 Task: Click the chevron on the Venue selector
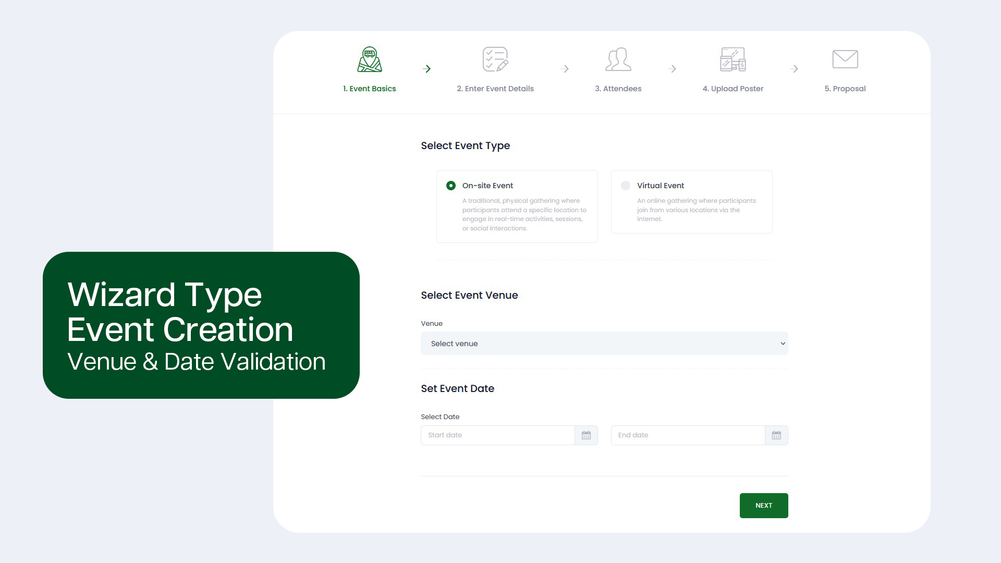(x=783, y=344)
